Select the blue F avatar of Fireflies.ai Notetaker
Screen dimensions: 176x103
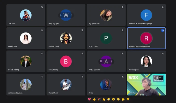[x=146, y=15]
